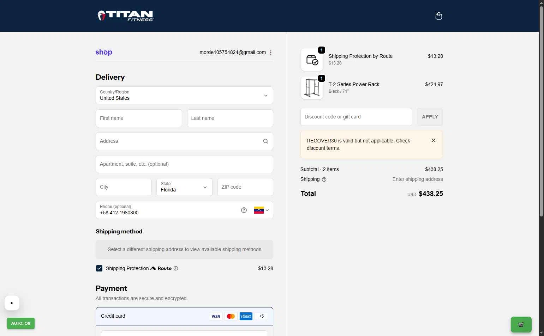Click the Apartment, suite field
The image size is (544, 336).
point(184,164)
